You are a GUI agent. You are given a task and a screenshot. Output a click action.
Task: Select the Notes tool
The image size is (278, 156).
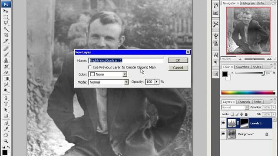click(6, 123)
